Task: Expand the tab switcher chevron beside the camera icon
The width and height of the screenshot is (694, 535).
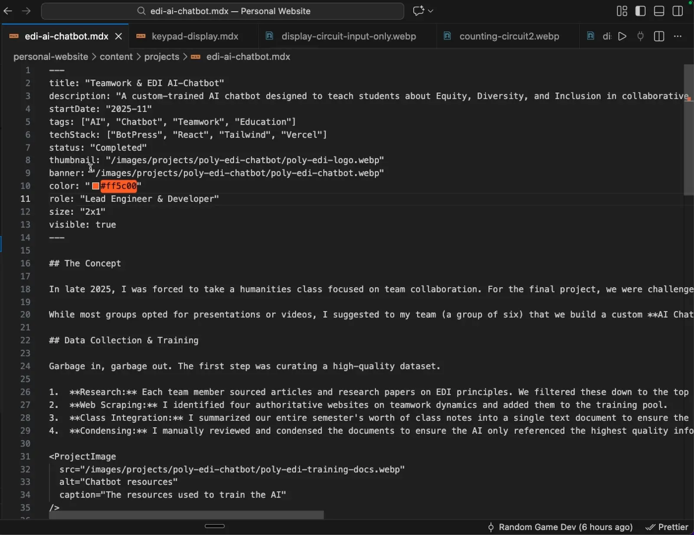Action: point(430,11)
